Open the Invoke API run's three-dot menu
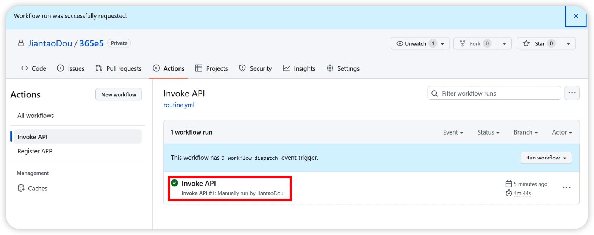This screenshot has height=235, width=594. click(x=567, y=187)
